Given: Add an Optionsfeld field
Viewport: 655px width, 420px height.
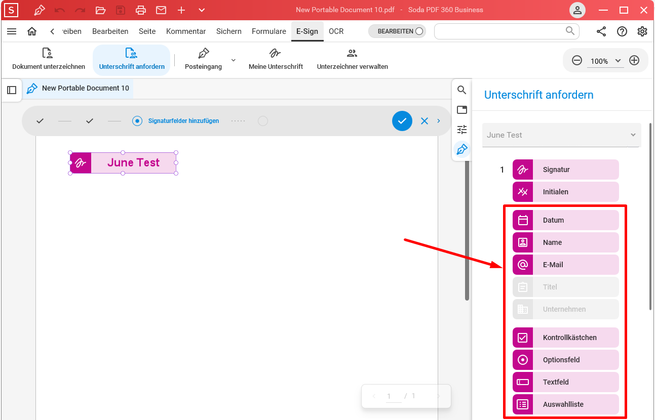Looking at the screenshot, I should tap(566, 360).
